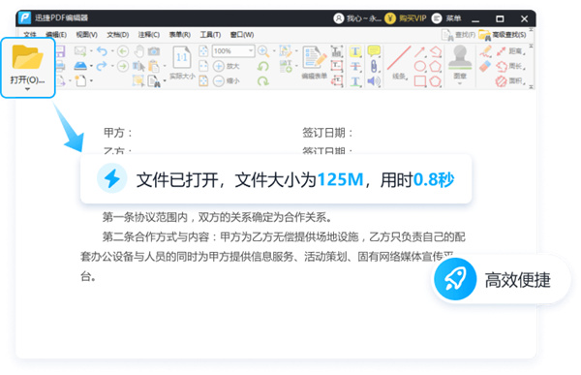Select the Highlight Text tool
Screen dimensions: 581x375
pyautogui.click(x=355, y=51)
